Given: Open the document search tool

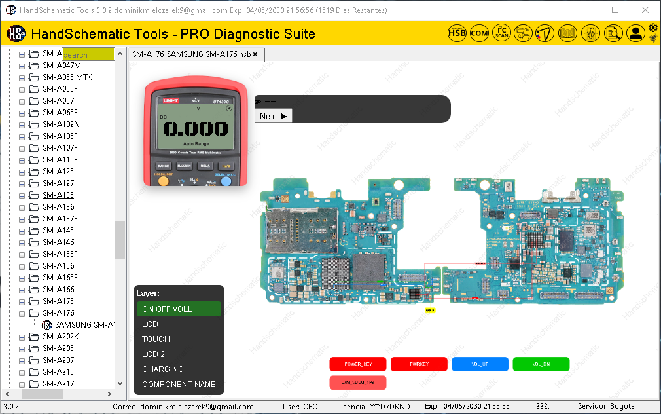Looking at the screenshot, I should (x=613, y=33).
